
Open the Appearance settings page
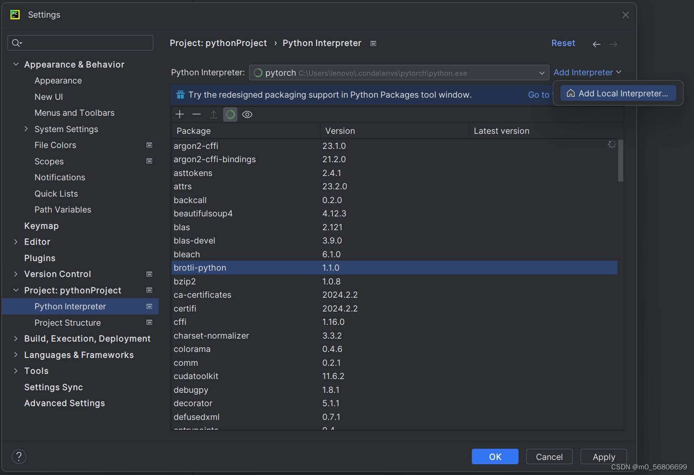[58, 80]
